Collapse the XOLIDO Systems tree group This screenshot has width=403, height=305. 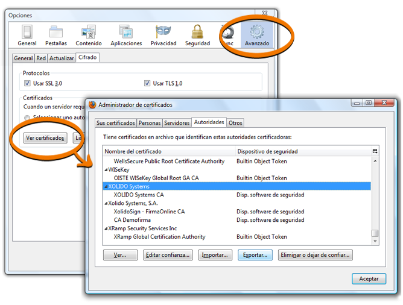[x=106, y=186]
